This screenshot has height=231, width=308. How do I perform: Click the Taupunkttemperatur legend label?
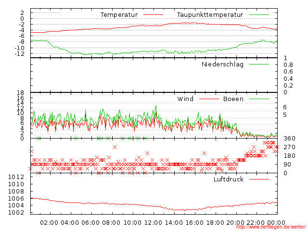coord(210,15)
